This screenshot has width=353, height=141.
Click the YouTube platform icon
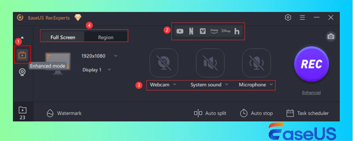[180, 31]
